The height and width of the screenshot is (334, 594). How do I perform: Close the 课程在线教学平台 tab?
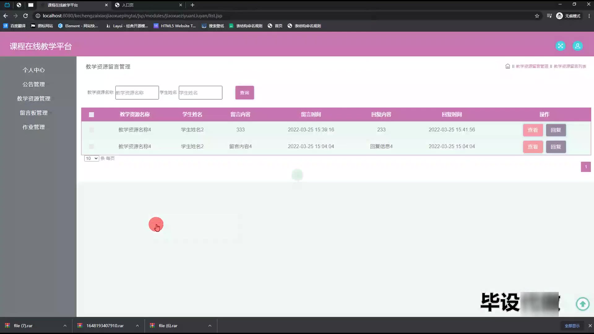[106, 5]
